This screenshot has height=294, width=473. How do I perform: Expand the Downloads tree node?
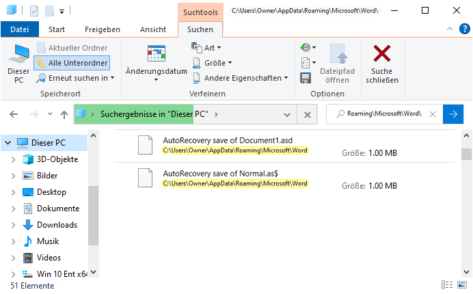14,225
